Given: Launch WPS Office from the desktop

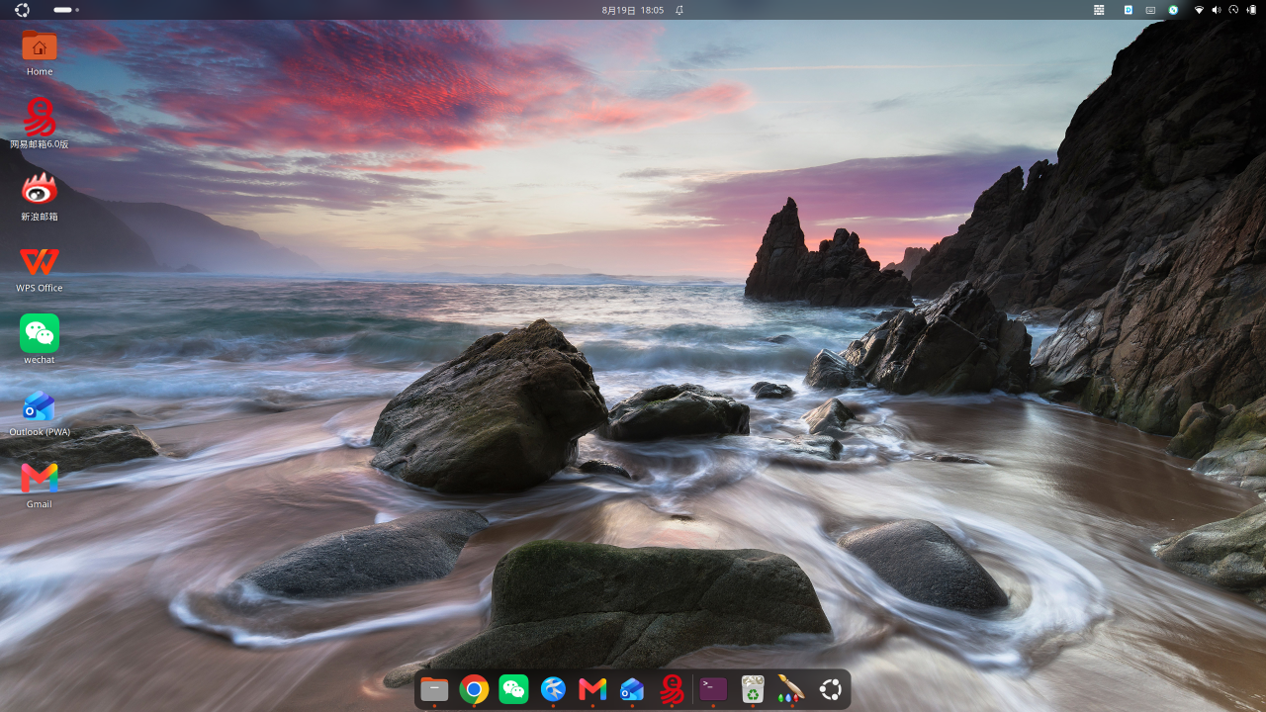Looking at the screenshot, I should tap(40, 261).
